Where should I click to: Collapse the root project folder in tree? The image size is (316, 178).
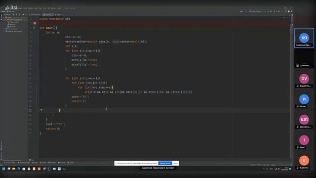[x=4, y=17]
